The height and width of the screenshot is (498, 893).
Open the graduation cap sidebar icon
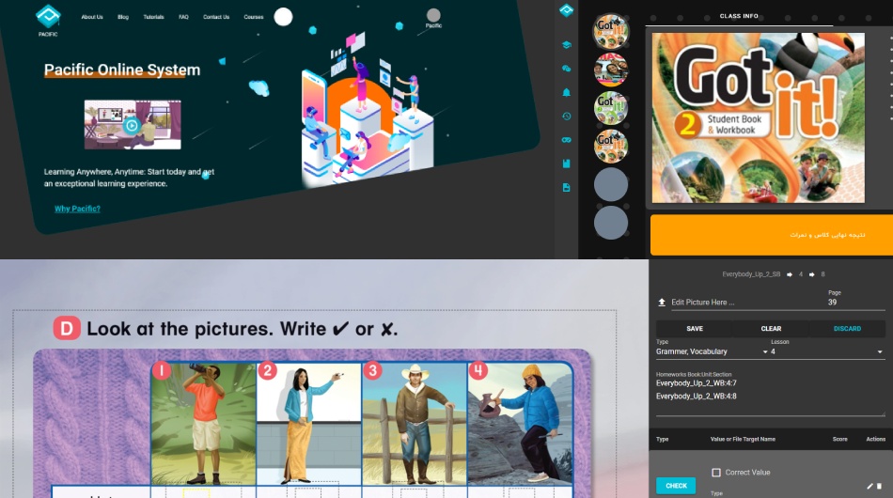point(566,45)
